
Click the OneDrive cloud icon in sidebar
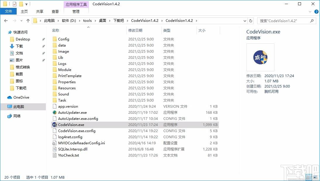pos(10,97)
